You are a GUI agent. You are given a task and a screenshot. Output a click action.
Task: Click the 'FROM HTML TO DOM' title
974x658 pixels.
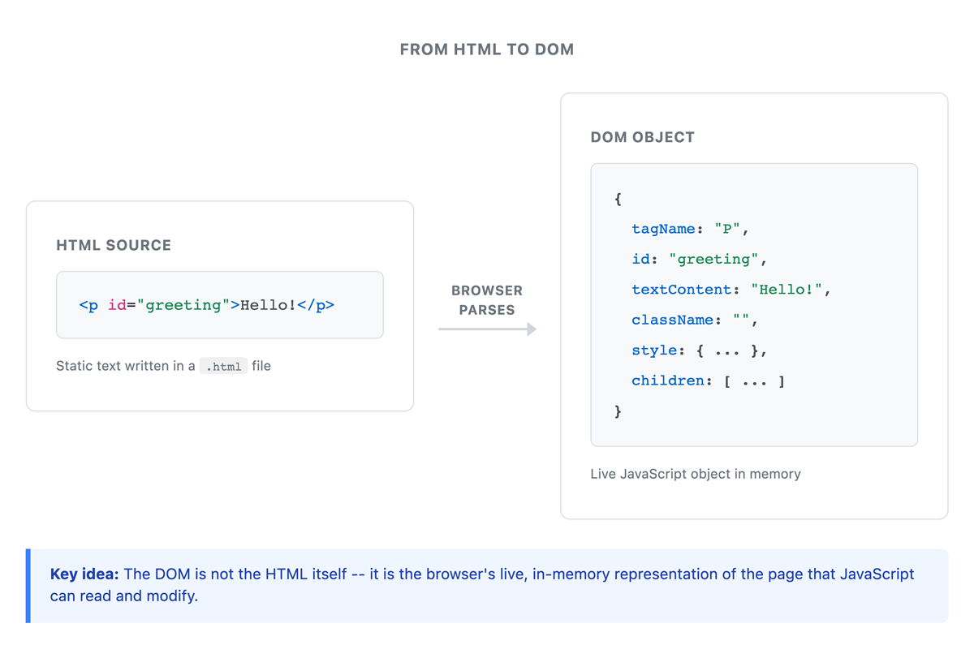click(487, 49)
